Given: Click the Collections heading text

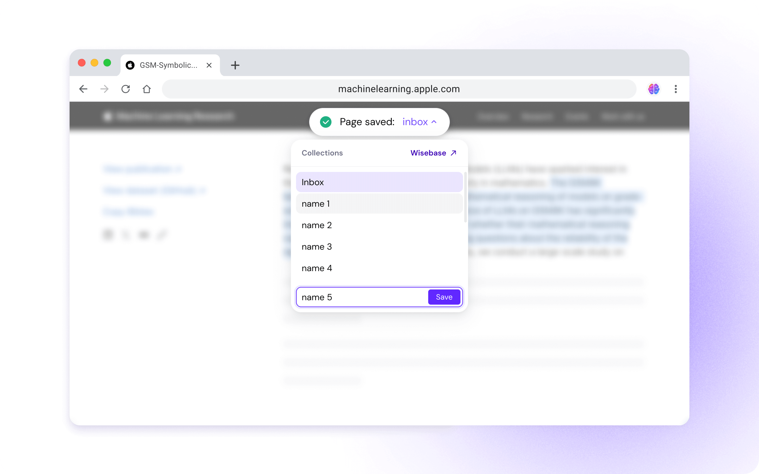Looking at the screenshot, I should [322, 153].
